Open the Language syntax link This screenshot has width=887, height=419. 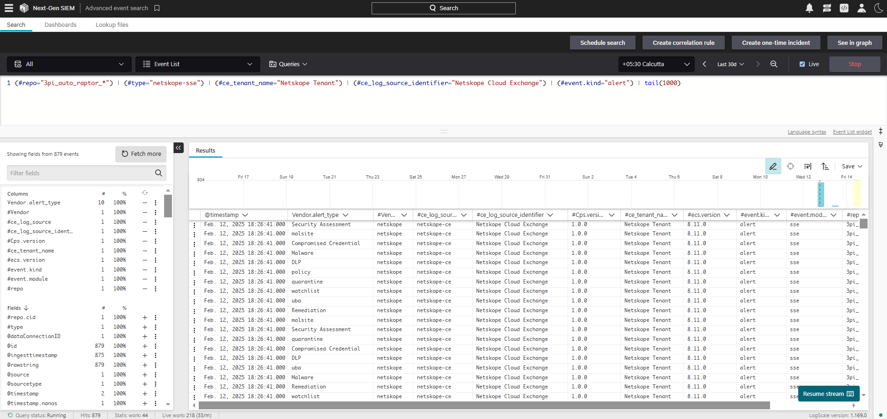pos(807,132)
